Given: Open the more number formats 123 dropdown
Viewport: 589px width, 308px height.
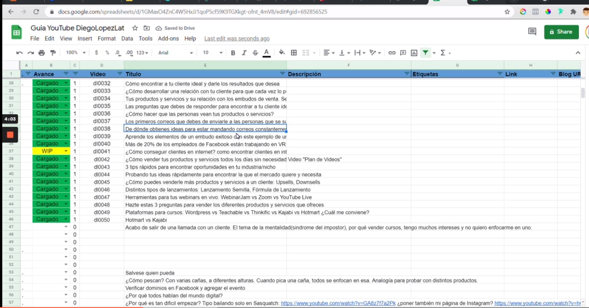Looking at the screenshot, I should click(143, 53).
